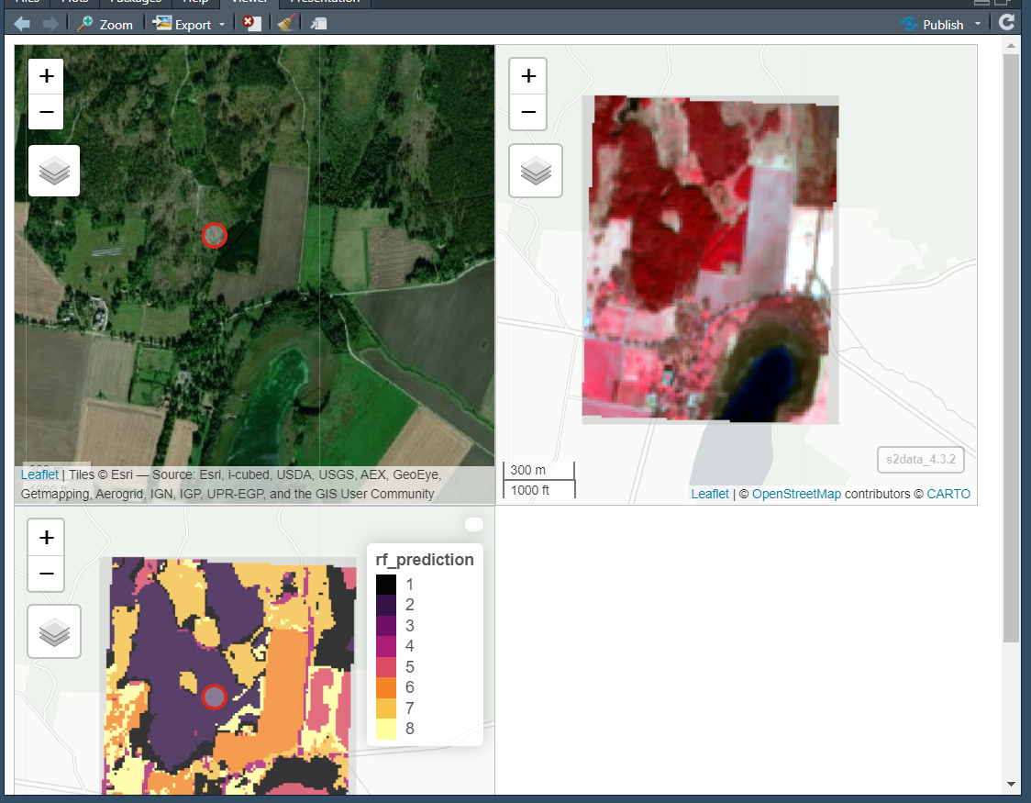This screenshot has width=1031, height=803.
Task: Remove current viewer item with red X
Action: [x=251, y=24]
